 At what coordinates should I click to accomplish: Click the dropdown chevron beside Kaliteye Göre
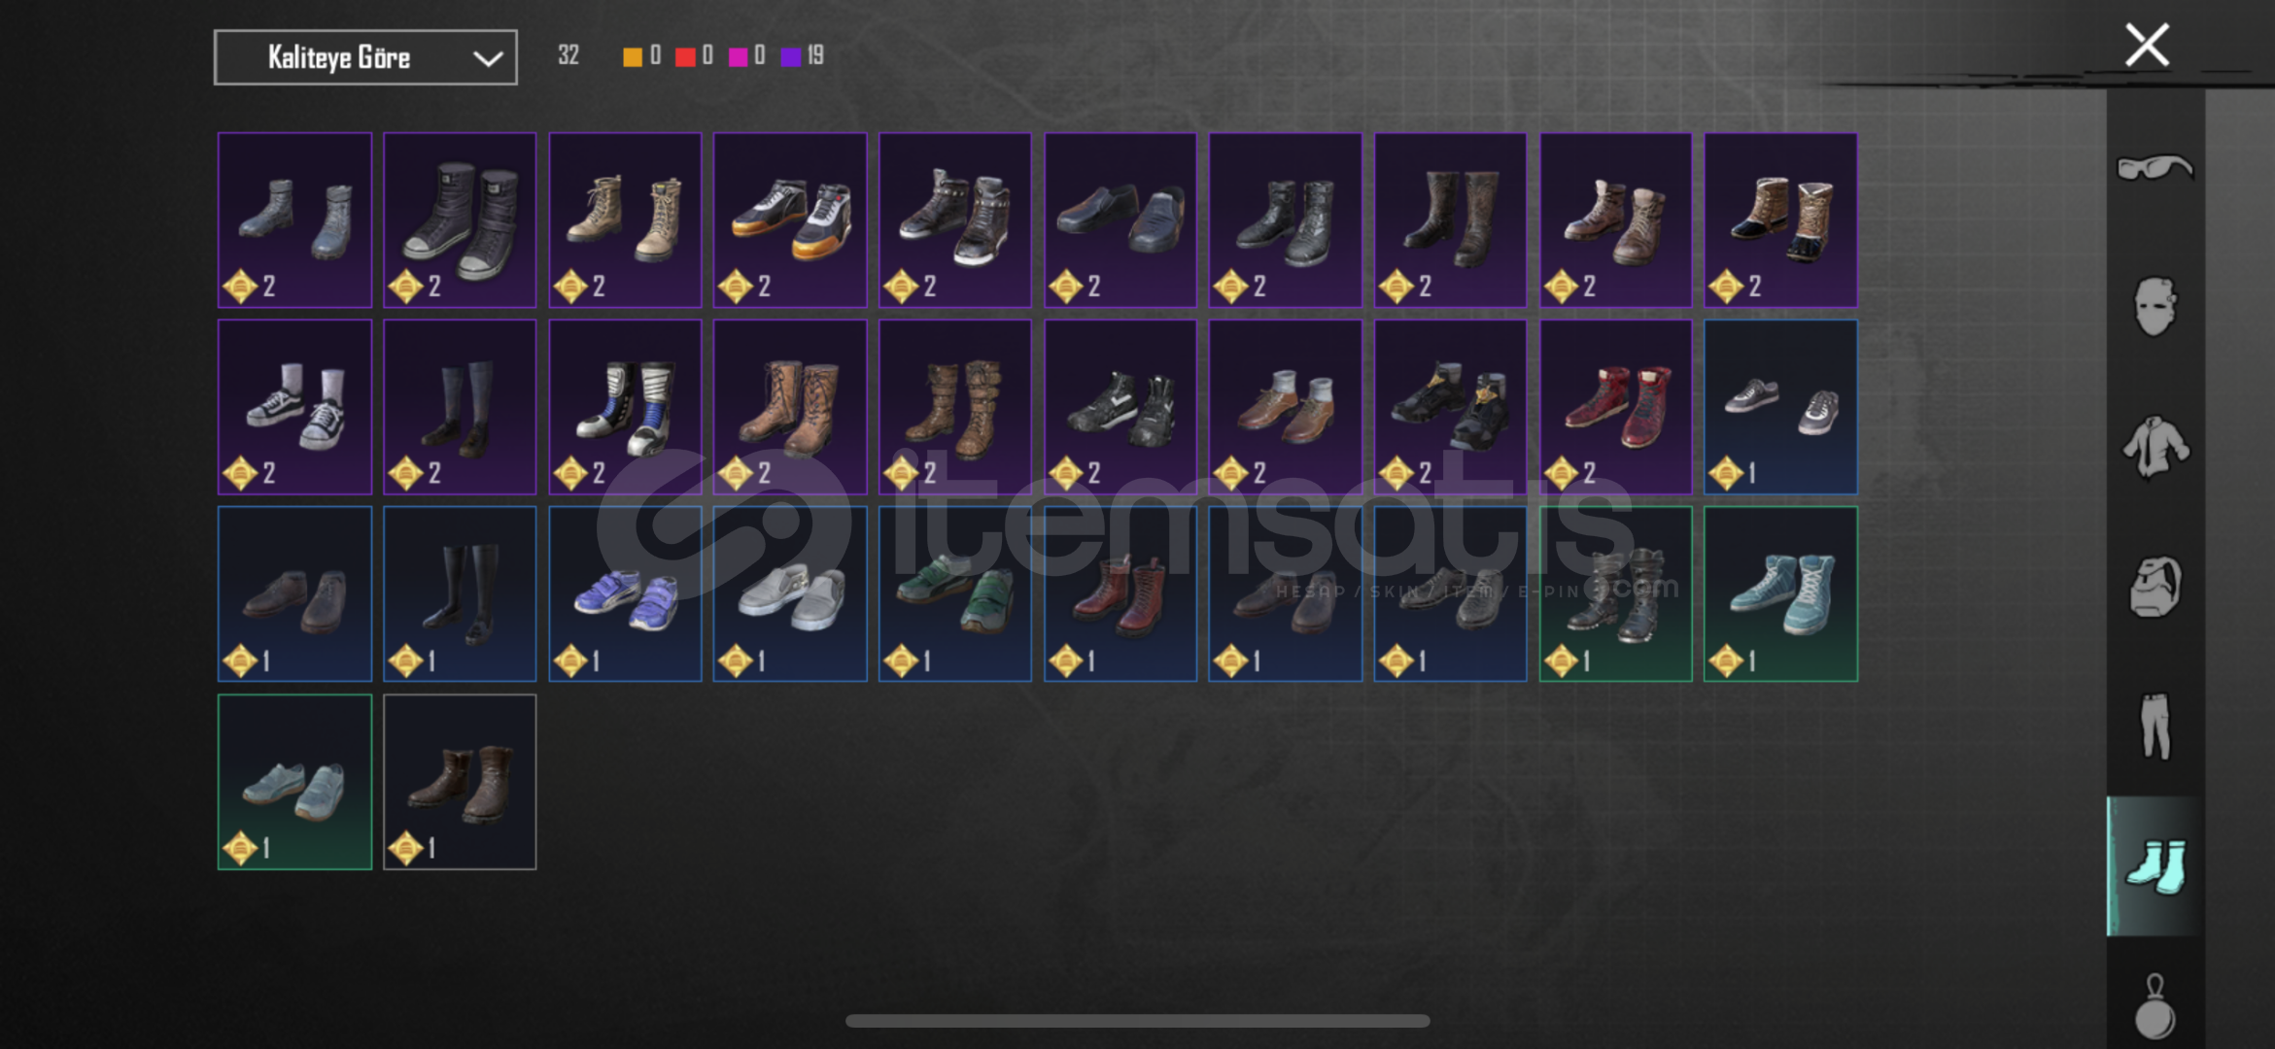click(x=488, y=58)
